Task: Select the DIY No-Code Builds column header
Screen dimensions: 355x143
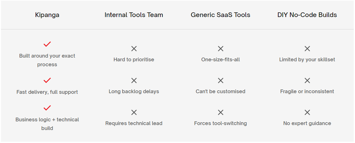Action: [x=307, y=15]
